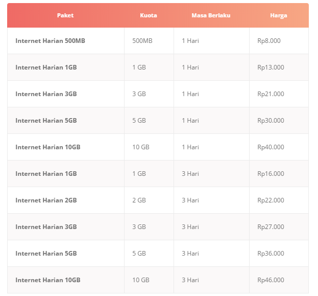Click the 500MB quota cell
The image size is (318, 296).
(x=142, y=41)
